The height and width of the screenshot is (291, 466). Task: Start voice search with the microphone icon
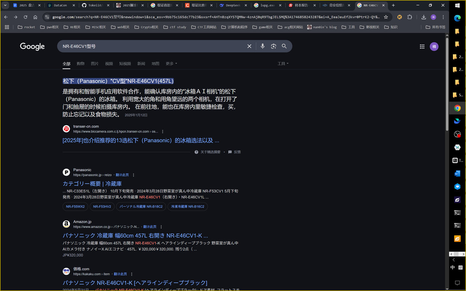(262, 46)
